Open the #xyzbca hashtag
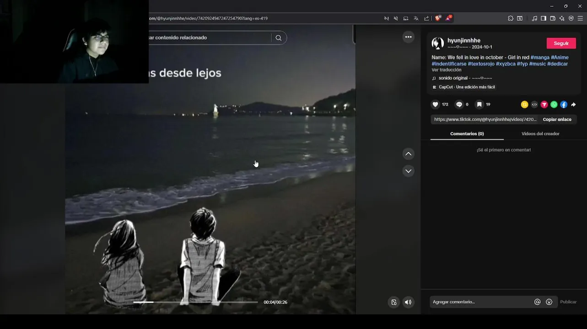 point(506,64)
